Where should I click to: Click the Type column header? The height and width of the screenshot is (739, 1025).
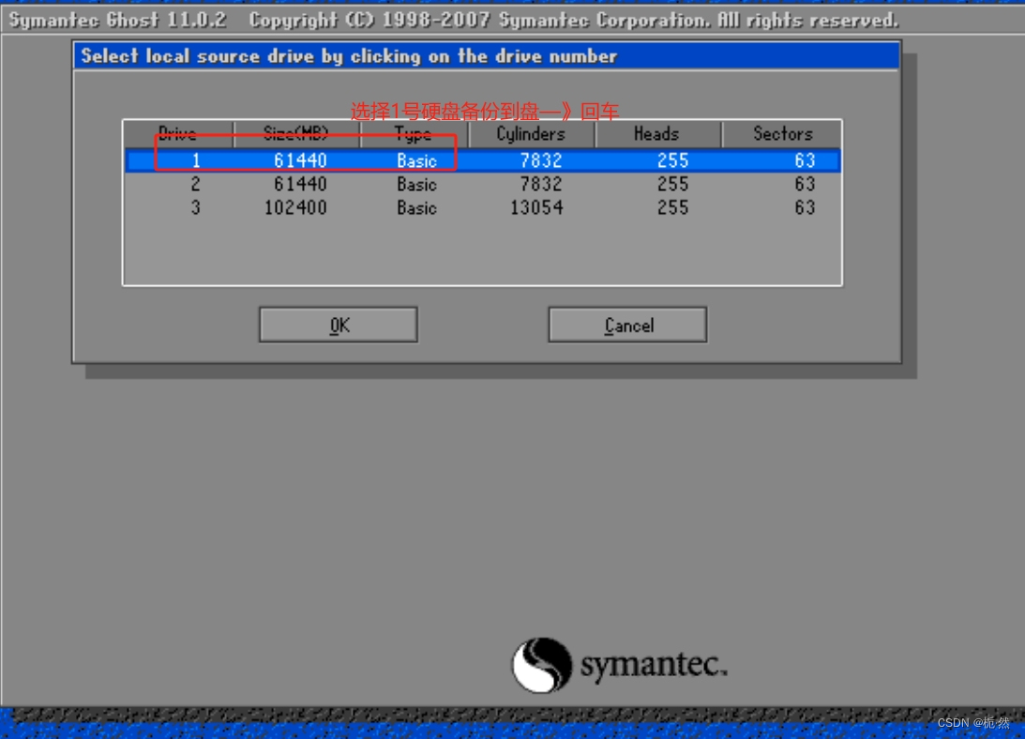tap(414, 134)
